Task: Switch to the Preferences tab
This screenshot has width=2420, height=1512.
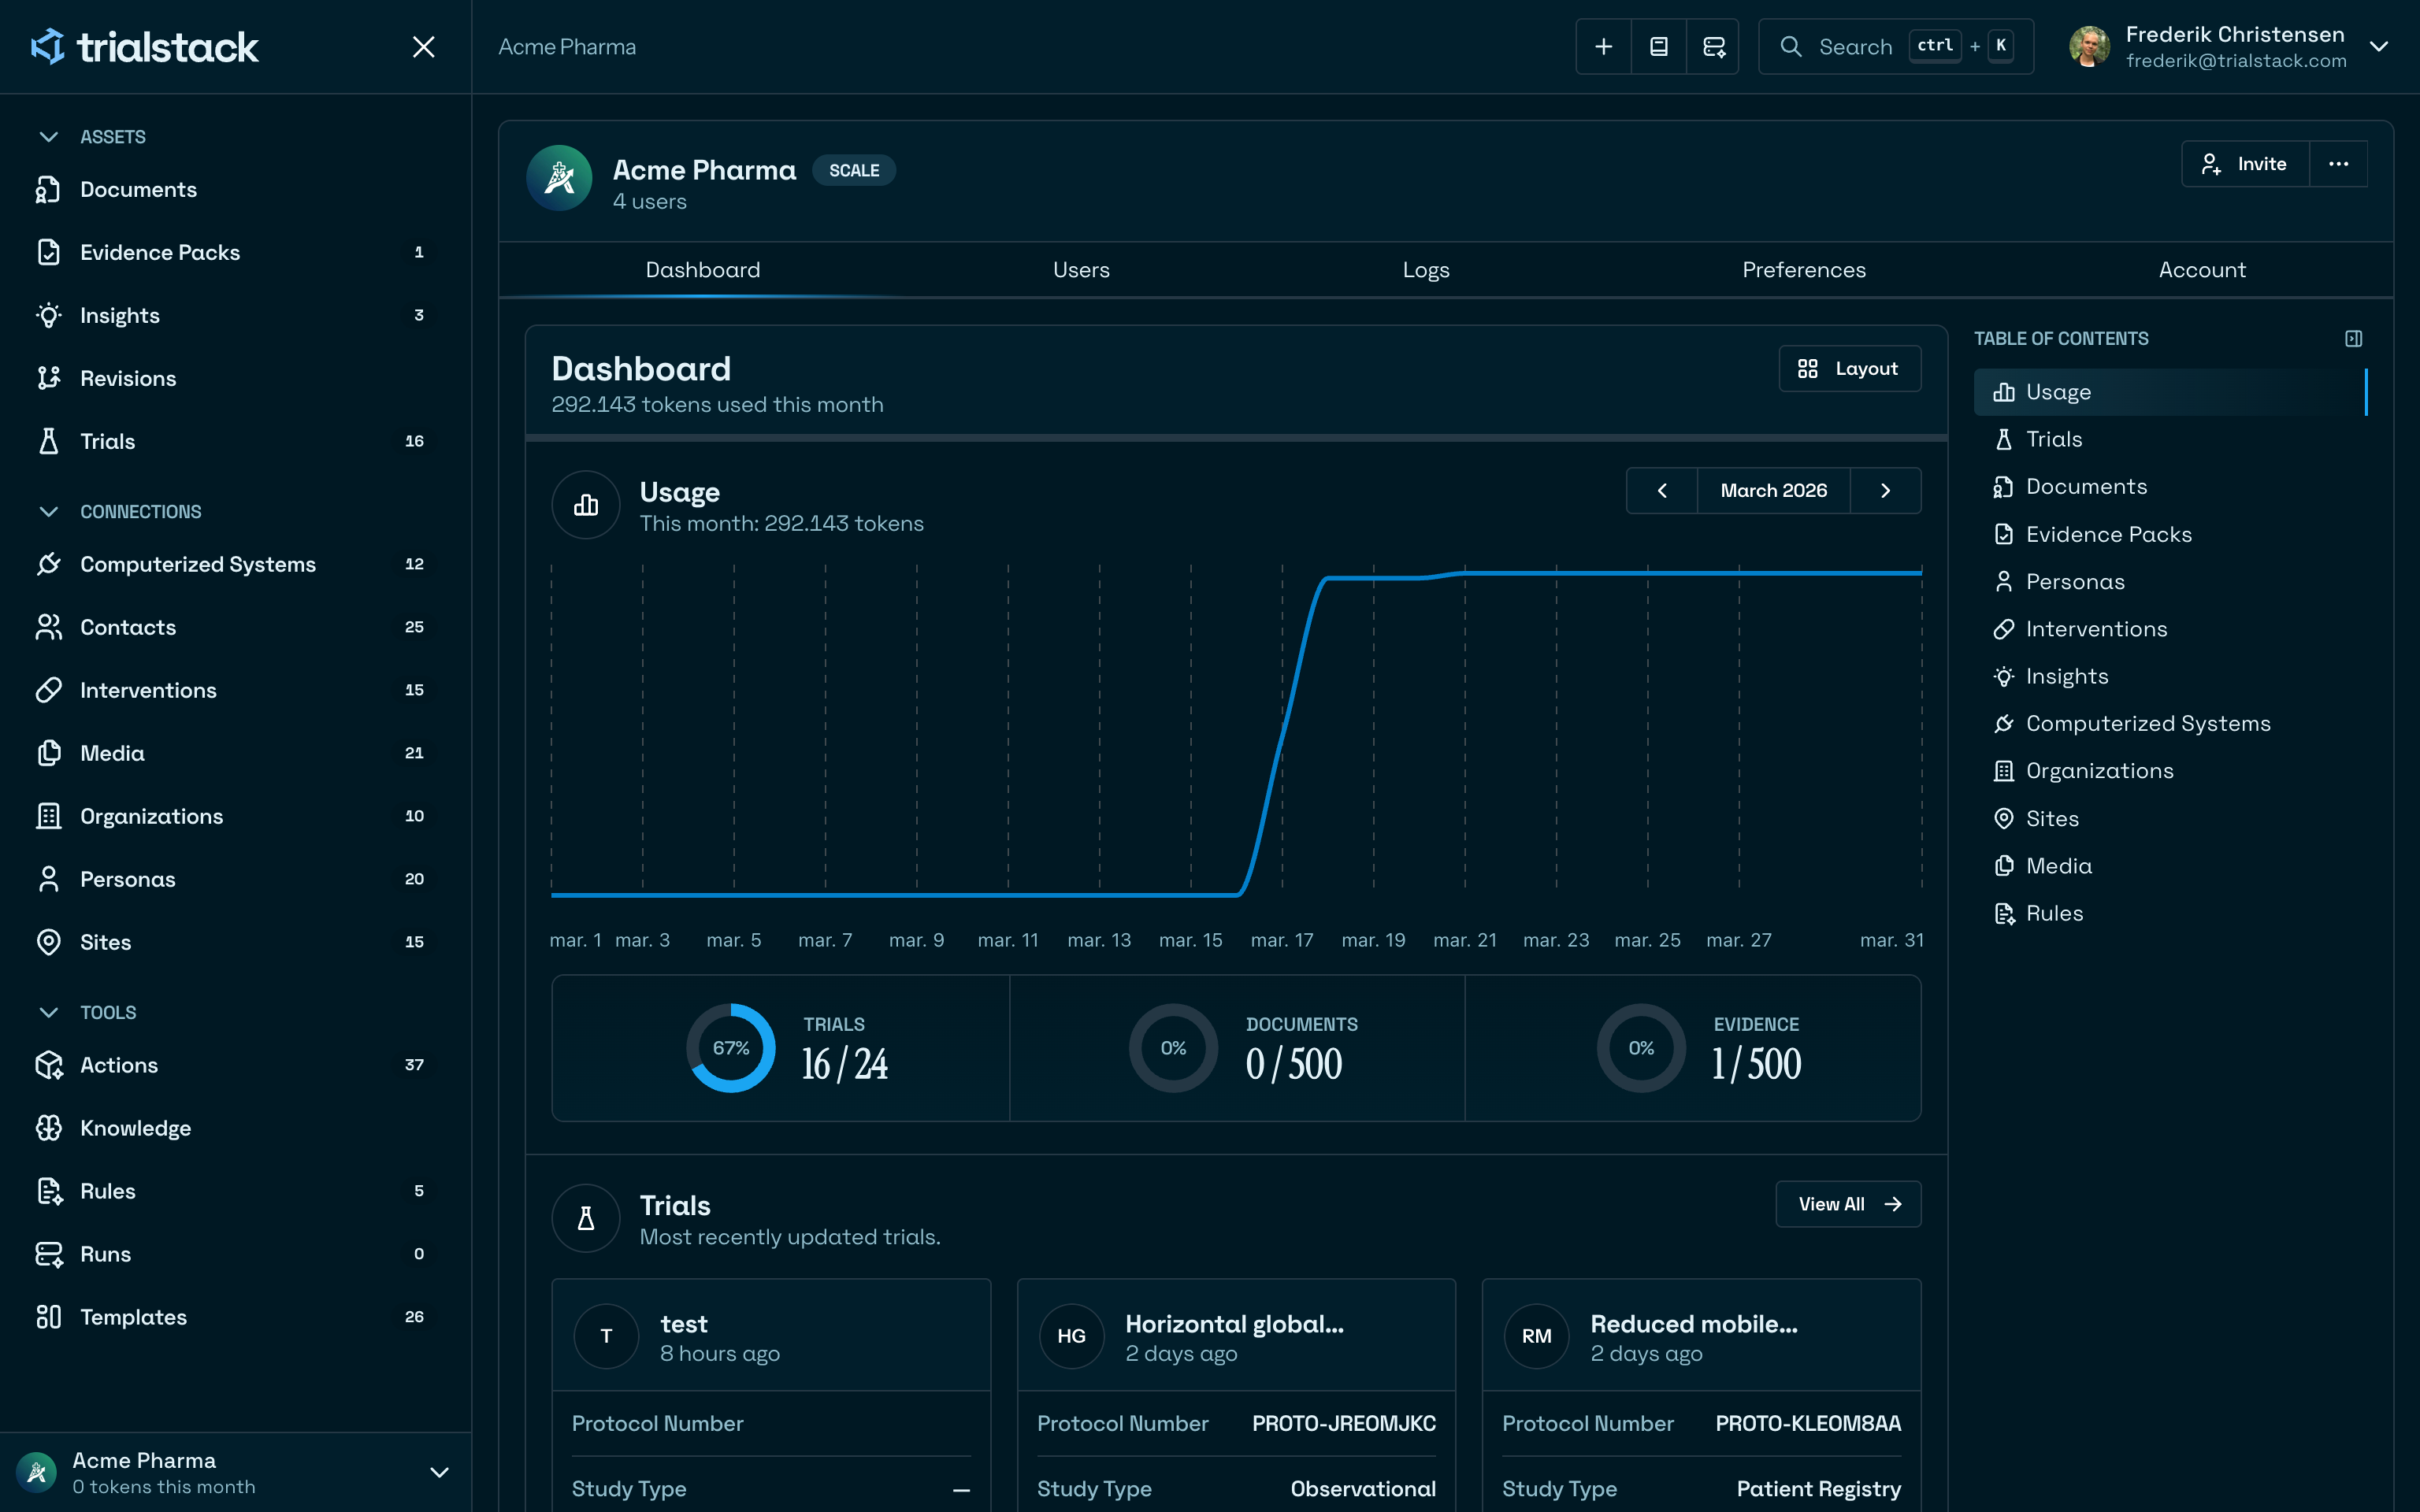Action: point(1804,270)
